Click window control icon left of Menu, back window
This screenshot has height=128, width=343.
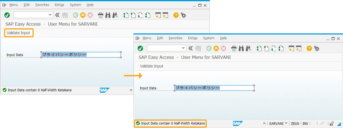pos(4,5)
